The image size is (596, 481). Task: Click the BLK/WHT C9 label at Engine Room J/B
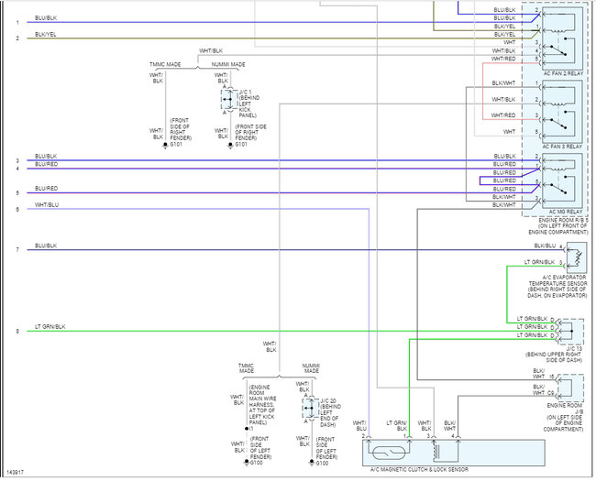click(543, 389)
